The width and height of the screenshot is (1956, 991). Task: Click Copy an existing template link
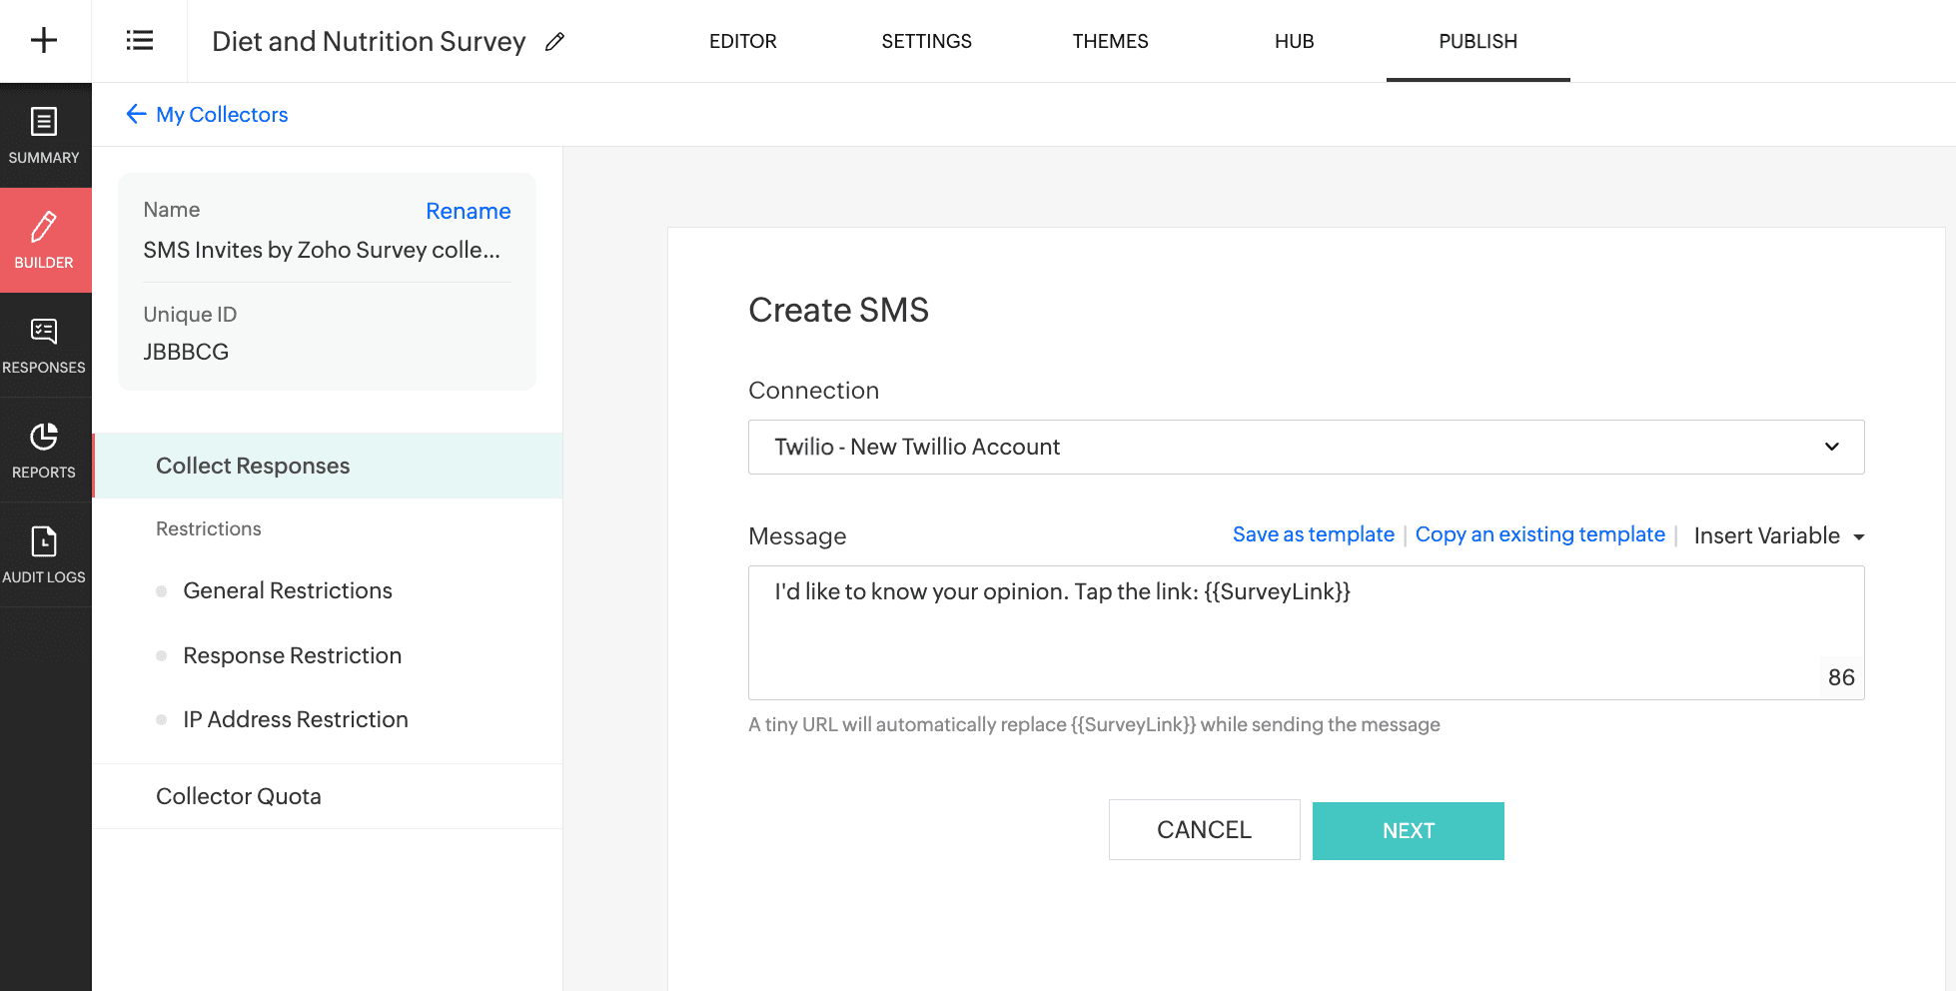[1540, 534]
